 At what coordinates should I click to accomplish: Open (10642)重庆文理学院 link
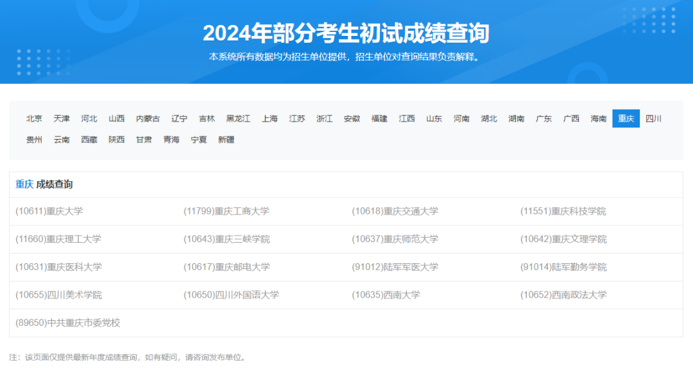click(563, 239)
